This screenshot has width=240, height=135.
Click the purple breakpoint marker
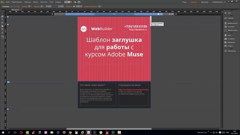[169, 14]
